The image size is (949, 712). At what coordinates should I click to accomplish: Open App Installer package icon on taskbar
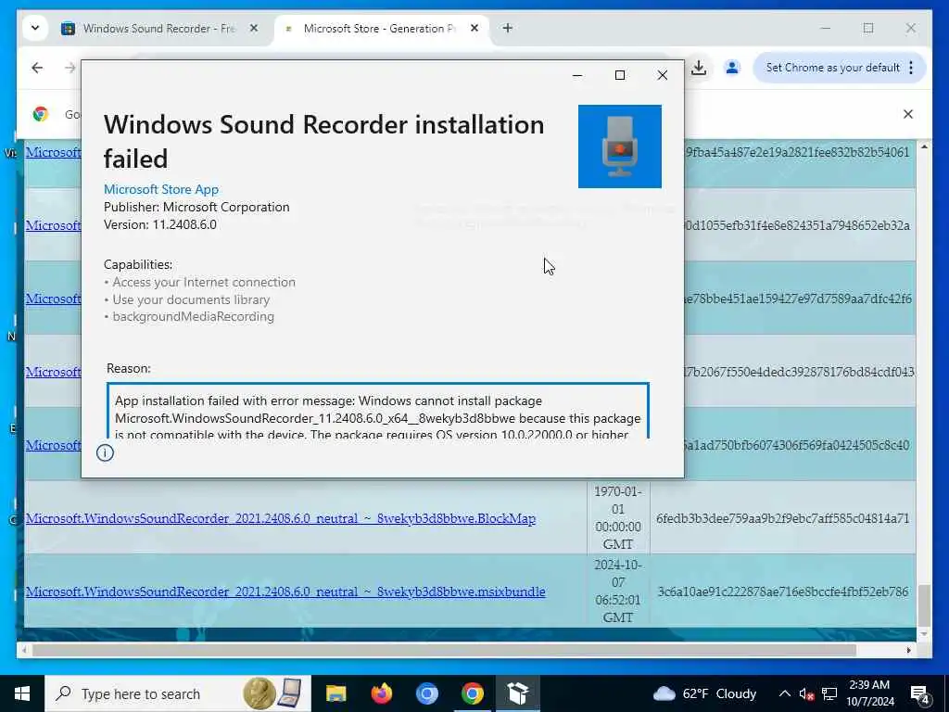(518, 693)
